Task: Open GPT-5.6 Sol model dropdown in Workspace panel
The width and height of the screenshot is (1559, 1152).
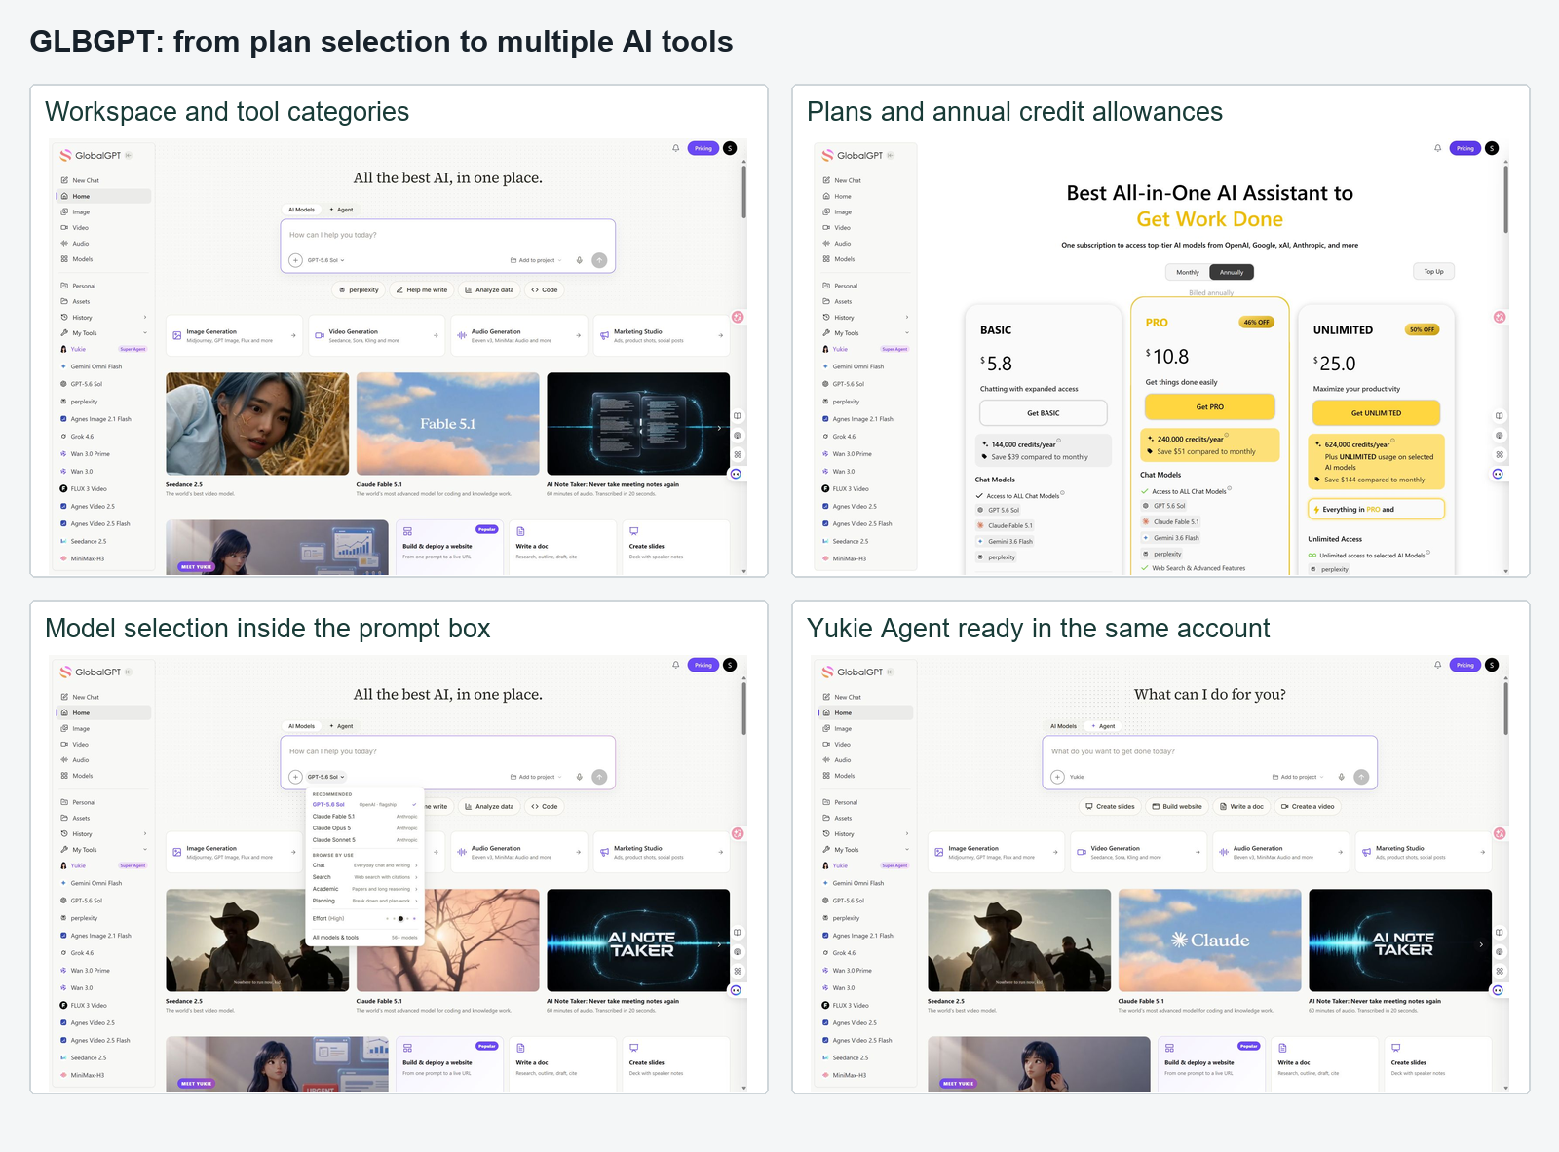Action: coord(326,260)
